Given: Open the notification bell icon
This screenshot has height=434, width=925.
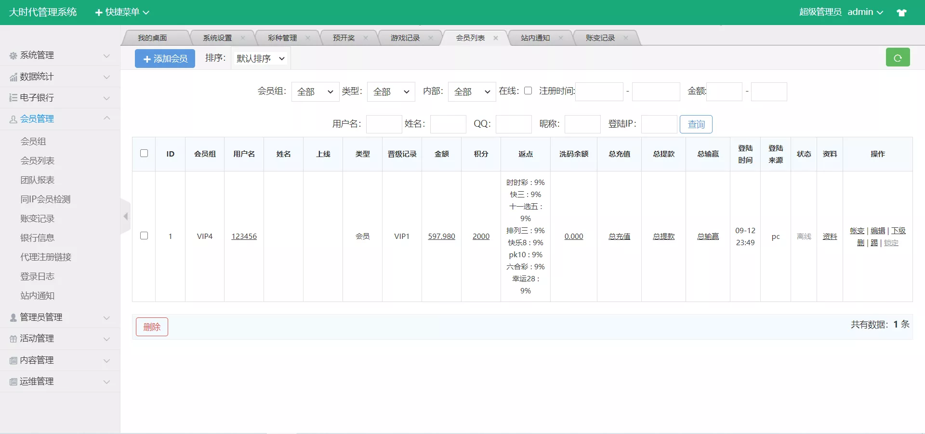Looking at the screenshot, I should pos(902,12).
